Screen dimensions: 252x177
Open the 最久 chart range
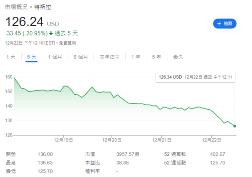[x=178, y=57]
